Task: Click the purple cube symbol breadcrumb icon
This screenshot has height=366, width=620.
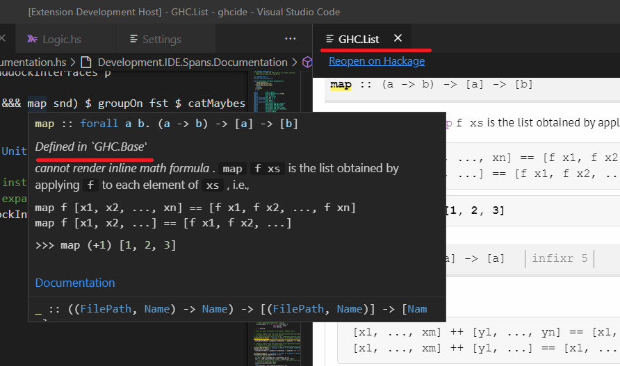Action: point(307,62)
